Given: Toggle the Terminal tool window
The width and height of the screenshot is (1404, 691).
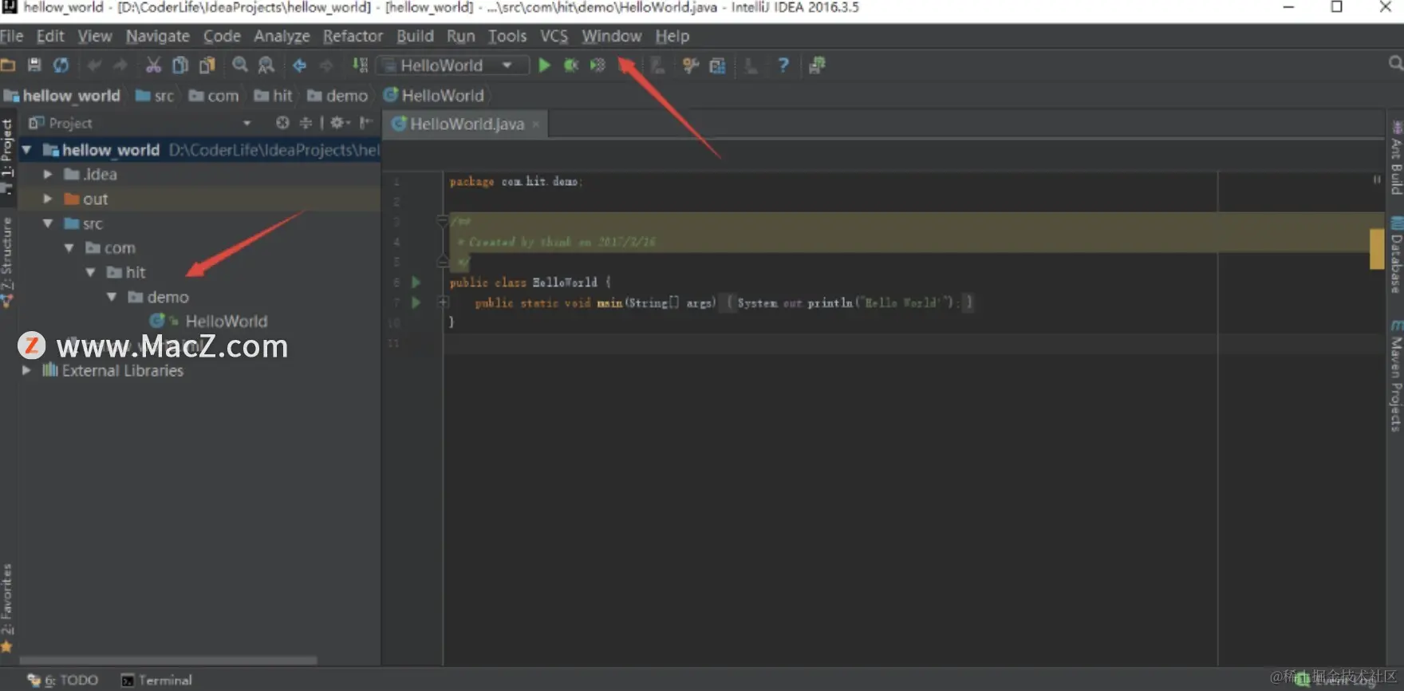Looking at the screenshot, I should (156, 680).
